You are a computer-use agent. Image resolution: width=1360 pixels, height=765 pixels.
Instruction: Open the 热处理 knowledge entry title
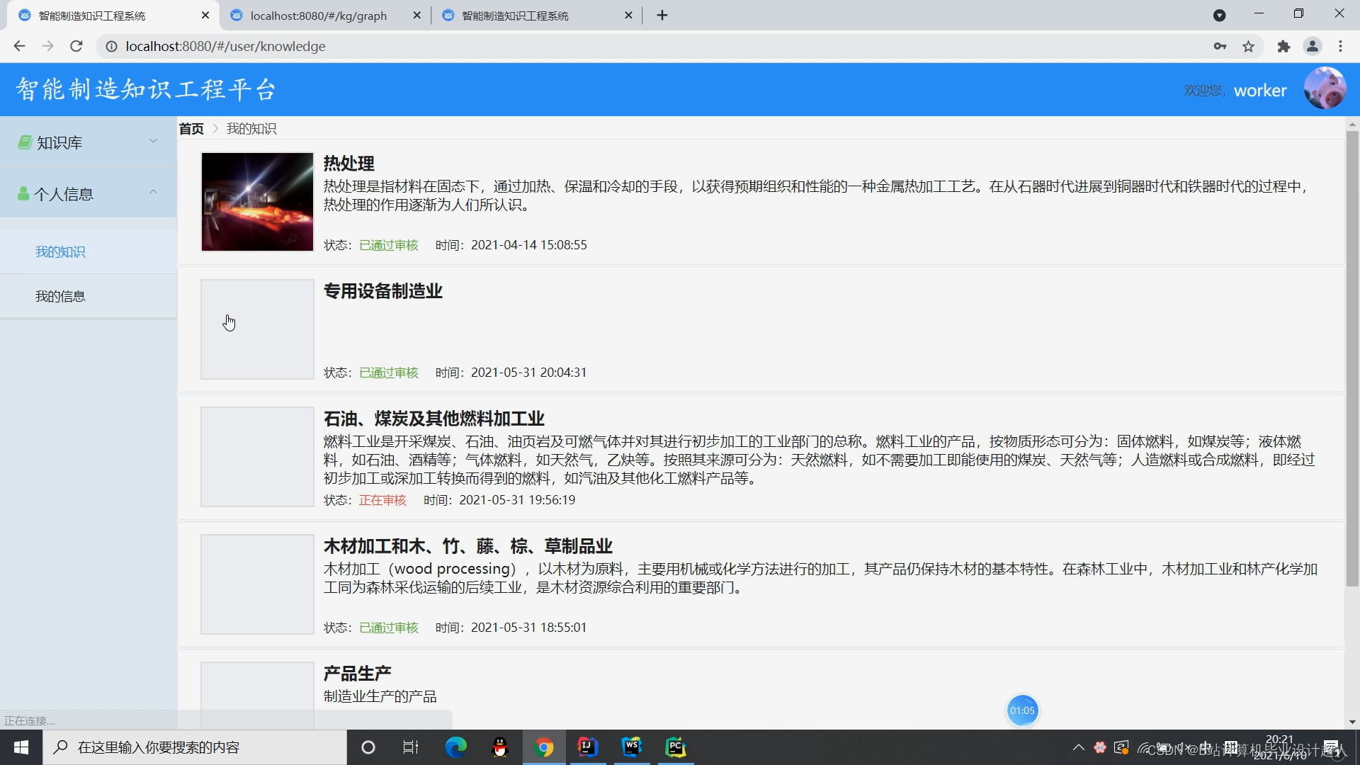pos(348,163)
